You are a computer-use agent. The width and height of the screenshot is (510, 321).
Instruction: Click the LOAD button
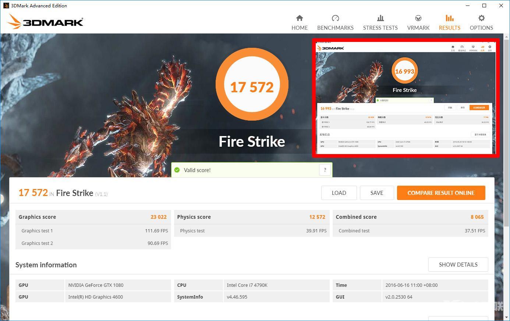339,193
